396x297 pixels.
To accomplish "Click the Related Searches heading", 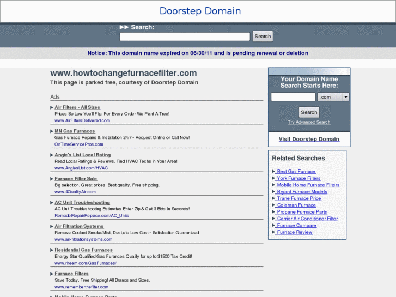I will tap(298, 158).
